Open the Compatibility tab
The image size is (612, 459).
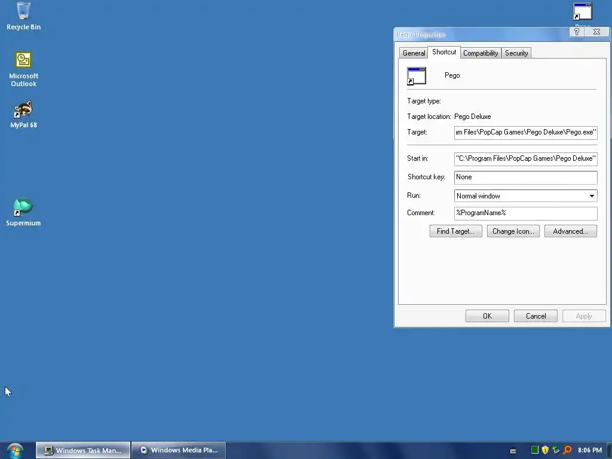[x=481, y=53]
